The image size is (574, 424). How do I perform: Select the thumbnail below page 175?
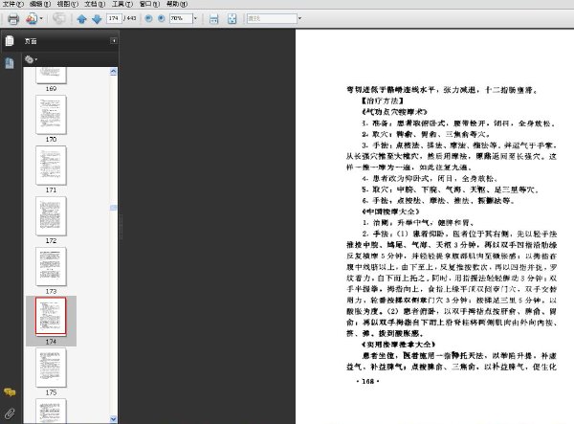[x=51, y=412]
